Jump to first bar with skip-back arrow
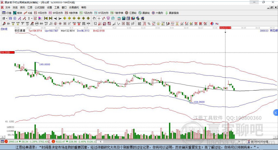Screen dimensions: 278x150 point(46,18)
